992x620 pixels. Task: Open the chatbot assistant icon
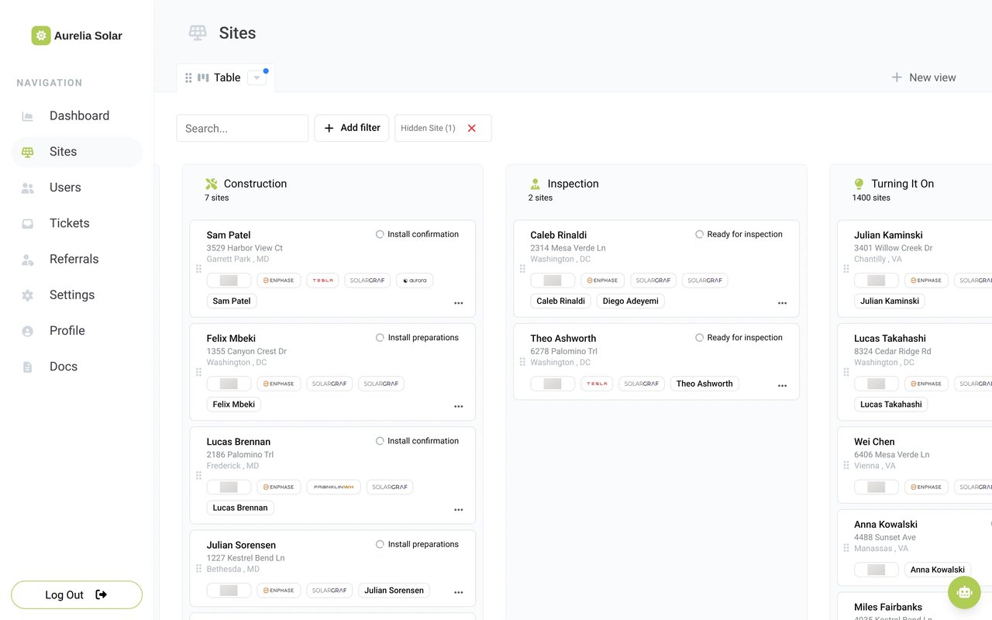pos(964,593)
